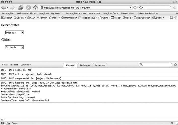
Task: Switch to the Debugger tab
Action: click(85, 65)
